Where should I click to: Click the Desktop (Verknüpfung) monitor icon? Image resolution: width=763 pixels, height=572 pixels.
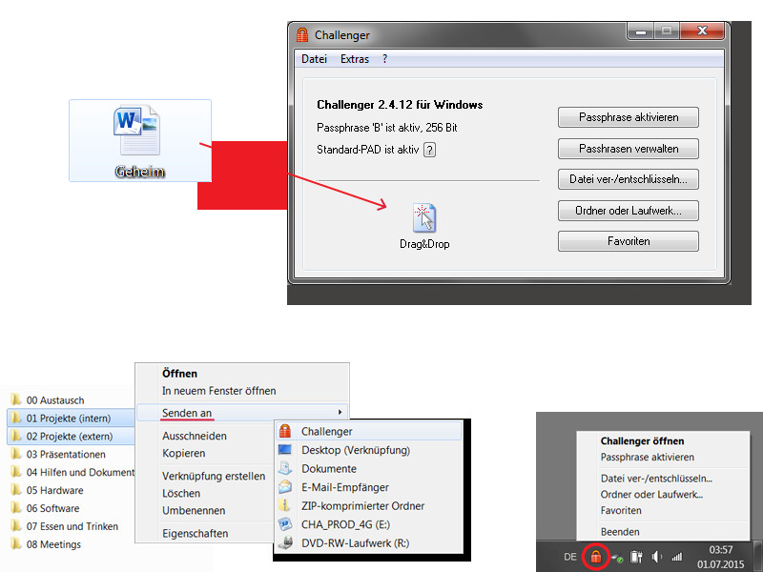(x=285, y=450)
